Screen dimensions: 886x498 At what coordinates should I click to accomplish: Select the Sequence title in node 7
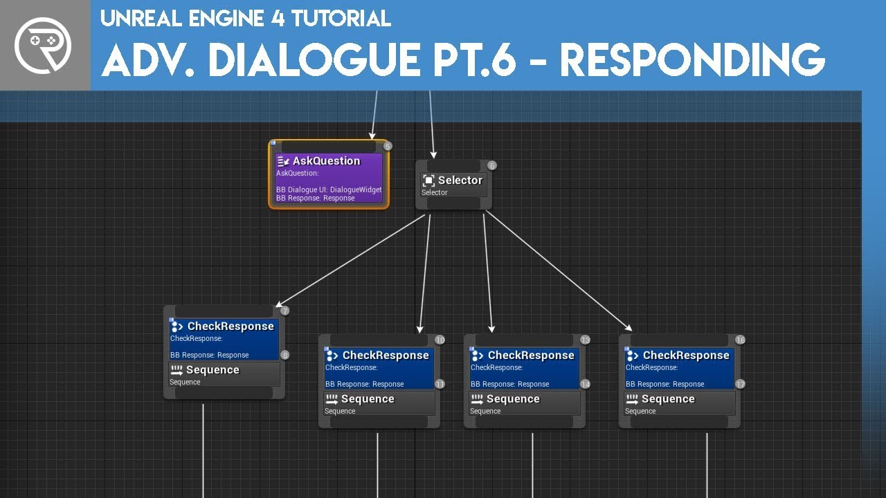coord(213,370)
